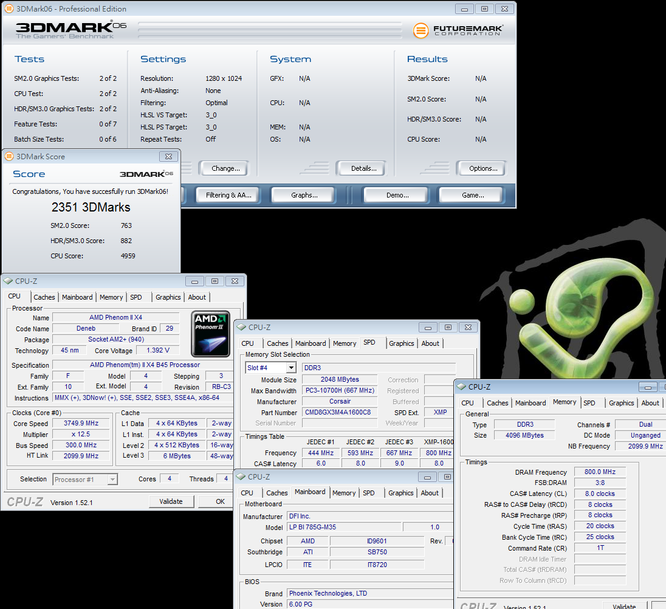Switch to Caches tab in CPU-Z processor window

coord(44,297)
